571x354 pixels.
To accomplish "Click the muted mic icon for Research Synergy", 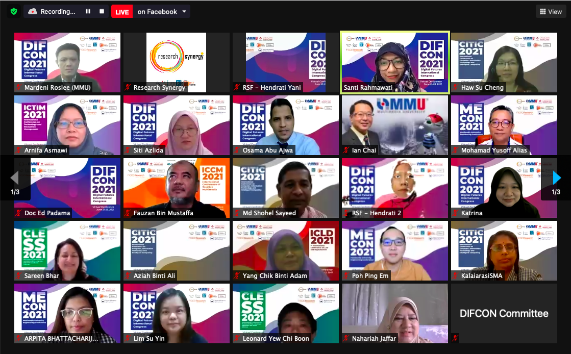I will coord(128,88).
